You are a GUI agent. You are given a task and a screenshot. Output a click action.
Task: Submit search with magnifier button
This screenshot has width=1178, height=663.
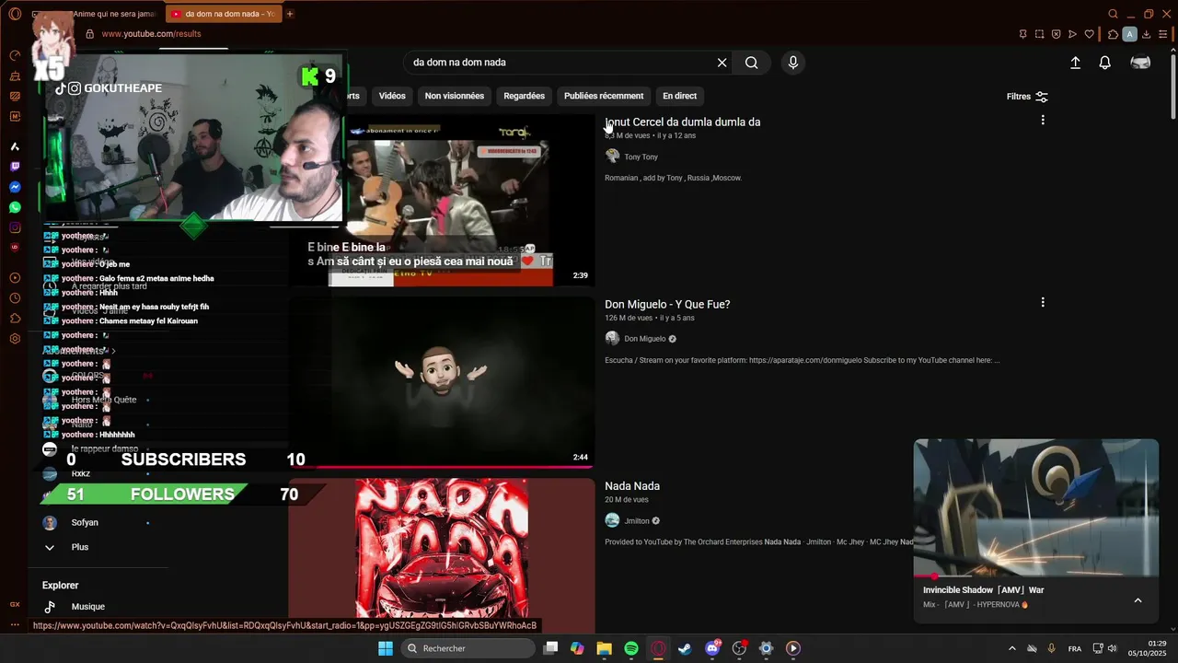pyautogui.click(x=752, y=63)
